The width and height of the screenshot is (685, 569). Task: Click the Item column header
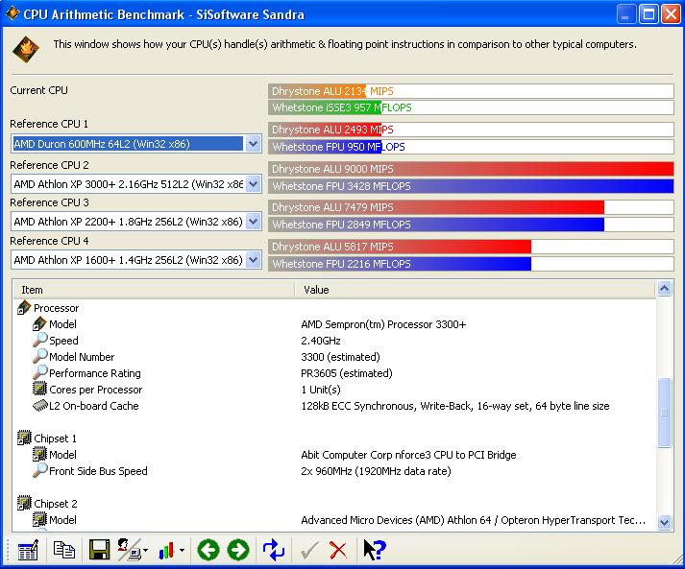pyautogui.click(x=155, y=290)
